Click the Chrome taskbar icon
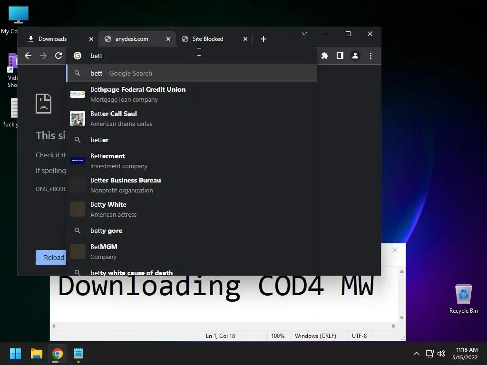Screen dimensions: 487x365 [58, 354]
